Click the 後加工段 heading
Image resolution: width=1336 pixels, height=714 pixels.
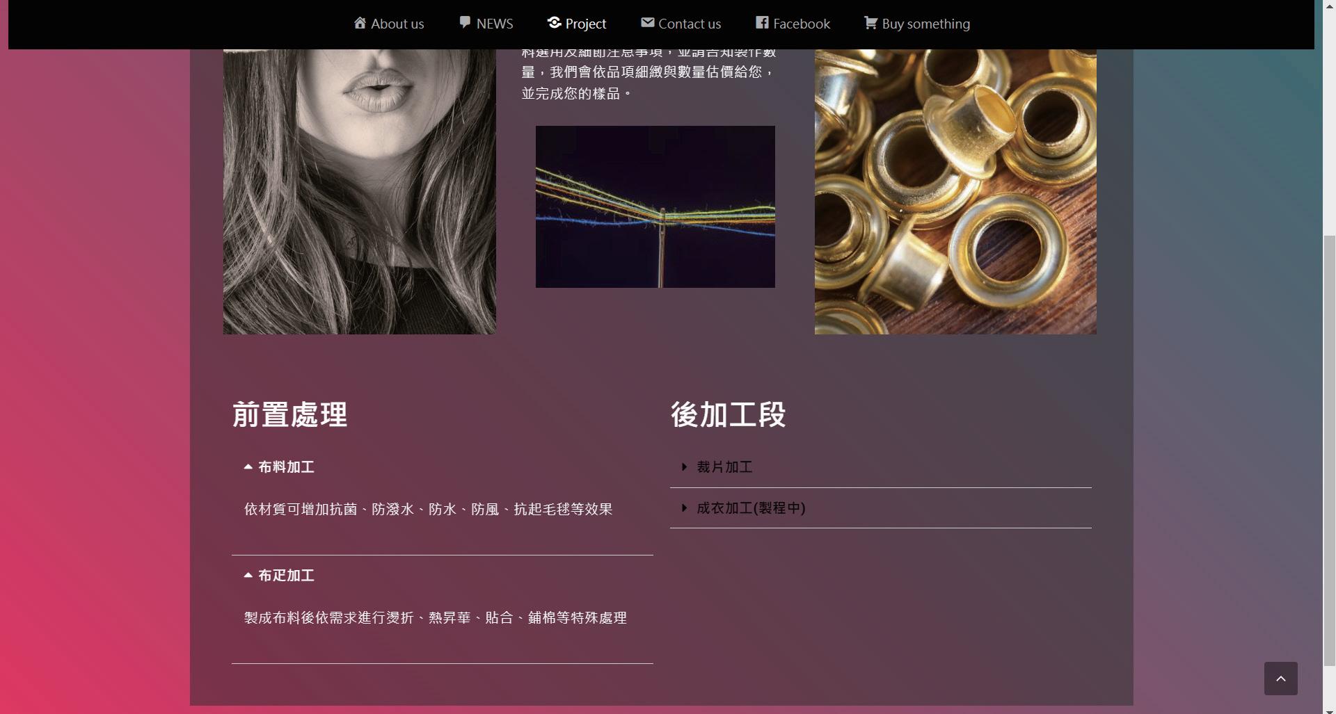(x=728, y=414)
